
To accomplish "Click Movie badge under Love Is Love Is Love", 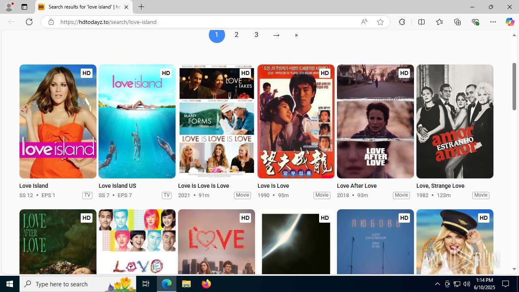I will pos(242,195).
